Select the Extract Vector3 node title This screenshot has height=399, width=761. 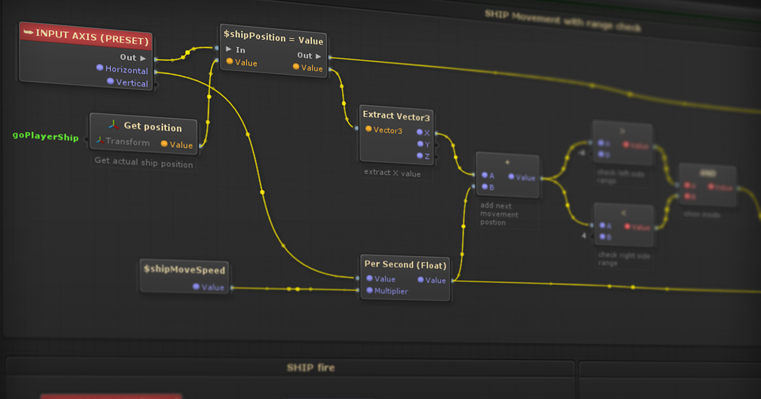point(396,117)
